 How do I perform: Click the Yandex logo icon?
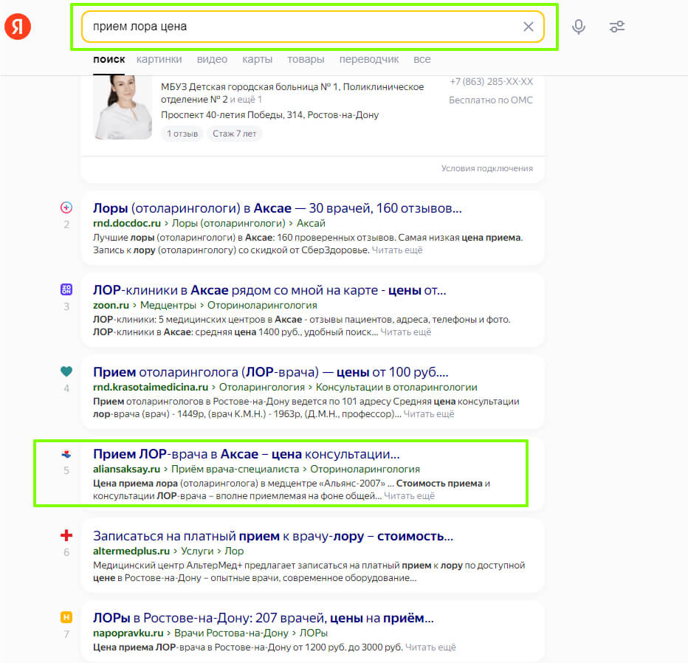[18, 27]
